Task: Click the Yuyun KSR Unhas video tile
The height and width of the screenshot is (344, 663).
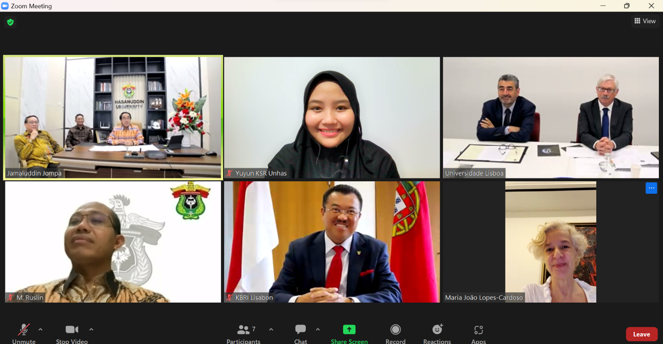Action: 332,118
